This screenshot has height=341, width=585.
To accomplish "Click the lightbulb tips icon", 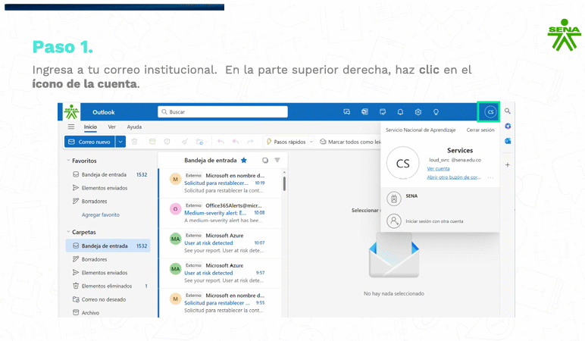I will tap(436, 112).
